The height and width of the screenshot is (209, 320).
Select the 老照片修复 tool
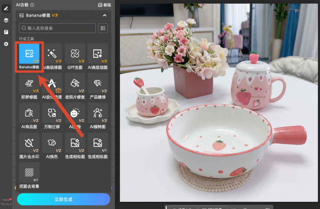click(x=75, y=86)
